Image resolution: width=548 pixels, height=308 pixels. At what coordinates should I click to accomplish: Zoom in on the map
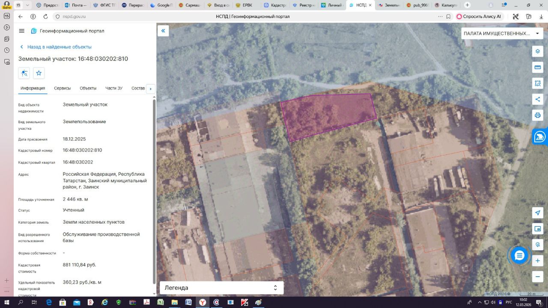538,261
